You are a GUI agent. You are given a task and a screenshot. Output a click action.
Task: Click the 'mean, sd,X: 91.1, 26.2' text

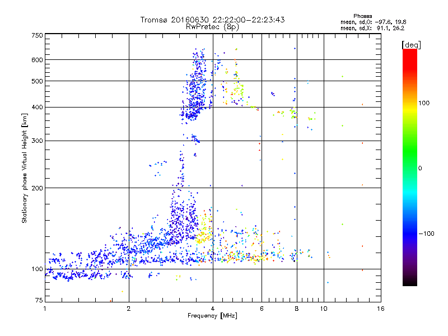pyautogui.click(x=372, y=28)
